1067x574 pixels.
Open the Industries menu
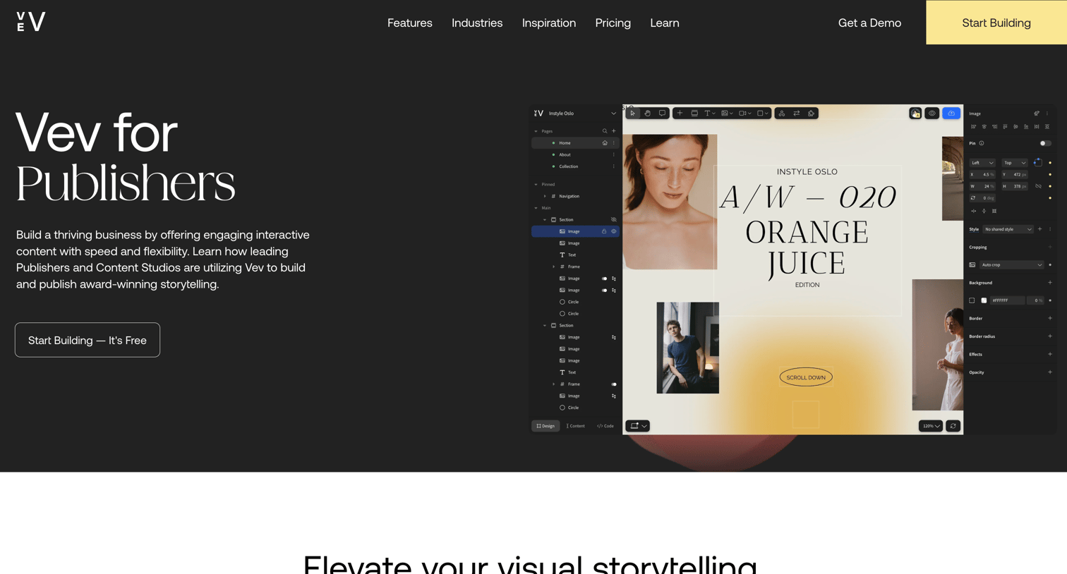[477, 23]
